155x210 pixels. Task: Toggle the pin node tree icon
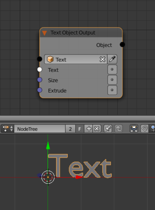click(108, 129)
